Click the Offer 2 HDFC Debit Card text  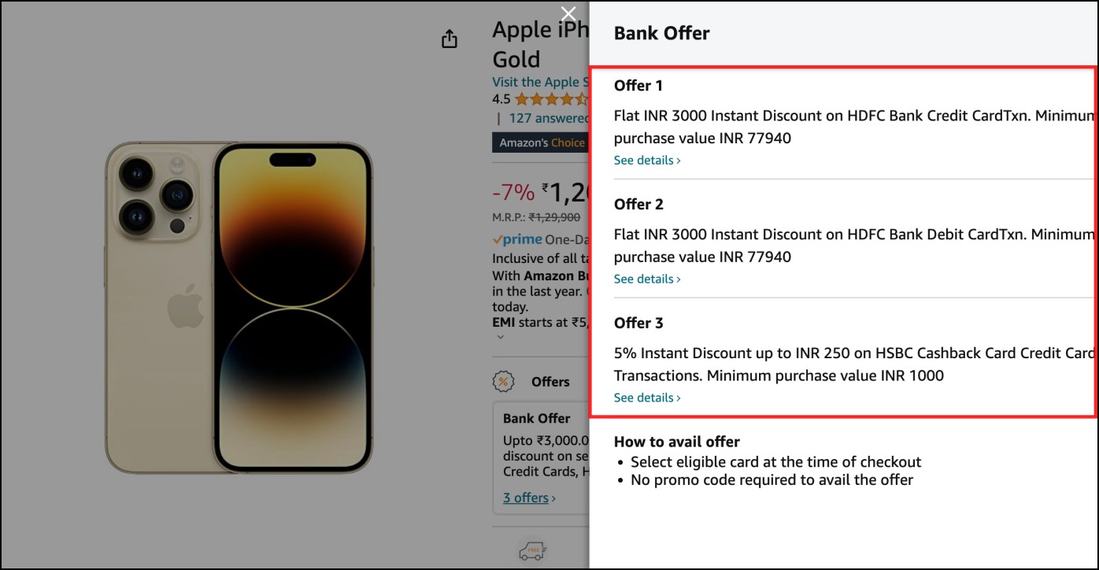854,245
